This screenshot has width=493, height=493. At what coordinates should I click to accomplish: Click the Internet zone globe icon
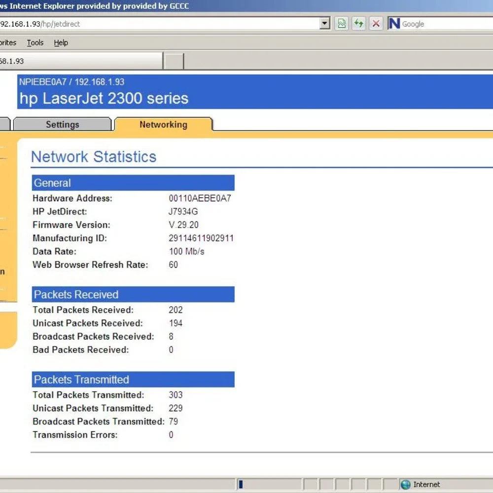[x=406, y=484]
